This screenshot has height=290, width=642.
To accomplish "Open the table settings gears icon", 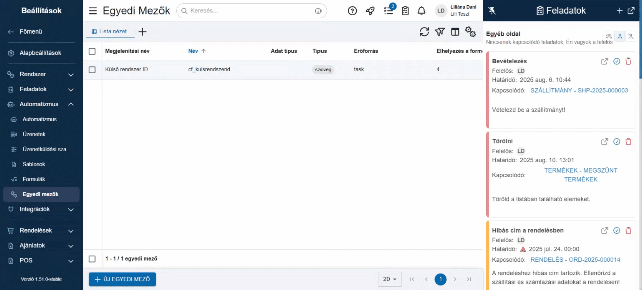I will [x=470, y=31].
